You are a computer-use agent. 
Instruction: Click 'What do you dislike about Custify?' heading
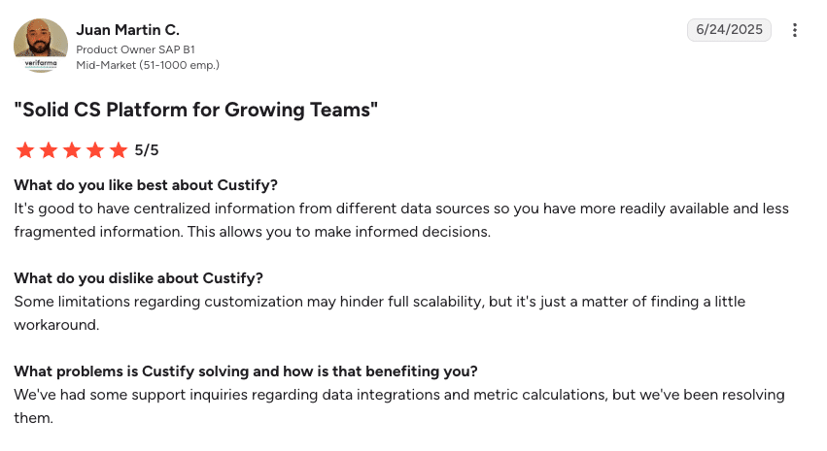[x=138, y=278]
